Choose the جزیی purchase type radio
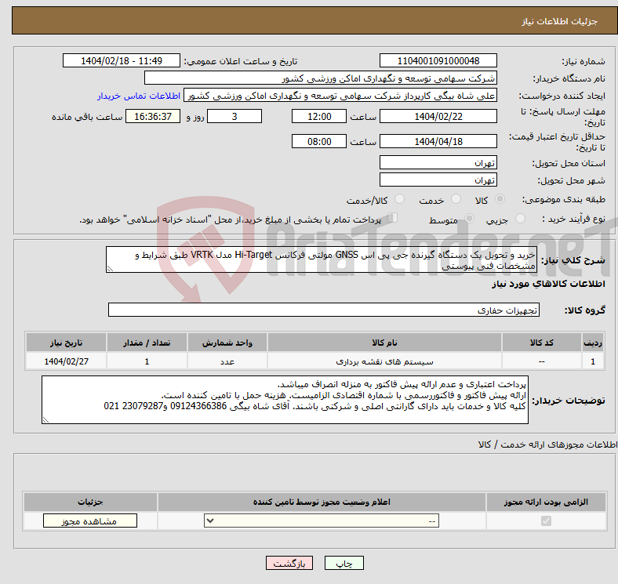Image resolution: width=618 pixels, height=584 pixels. click(x=520, y=218)
